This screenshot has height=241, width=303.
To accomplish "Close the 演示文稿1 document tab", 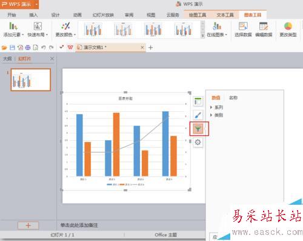I will pos(142,48).
